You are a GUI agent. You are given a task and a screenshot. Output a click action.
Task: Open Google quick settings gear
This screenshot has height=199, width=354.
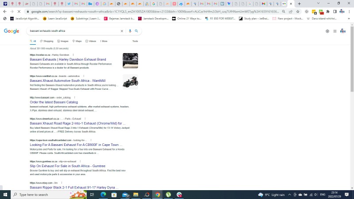pyautogui.click(x=327, y=31)
